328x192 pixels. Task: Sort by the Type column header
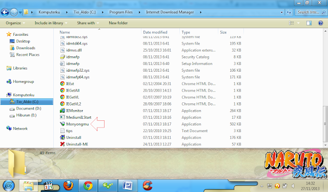click(x=186, y=32)
